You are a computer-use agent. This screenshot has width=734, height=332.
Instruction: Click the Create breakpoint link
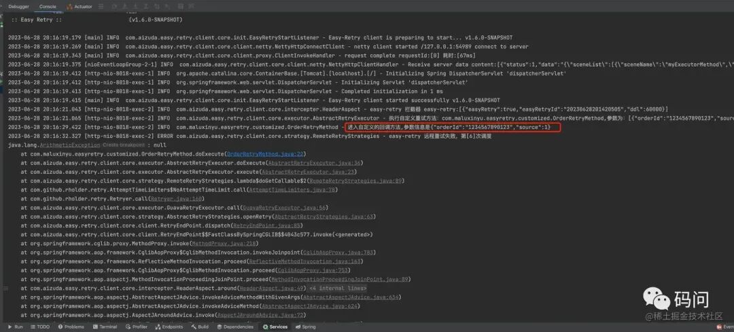124,145
